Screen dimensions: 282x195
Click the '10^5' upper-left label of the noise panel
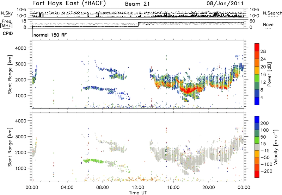[x=22, y=10]
